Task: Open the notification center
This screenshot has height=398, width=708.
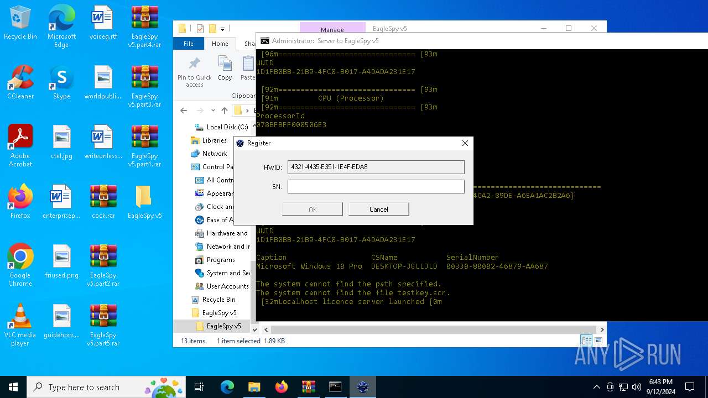Action: pos(690,387)
